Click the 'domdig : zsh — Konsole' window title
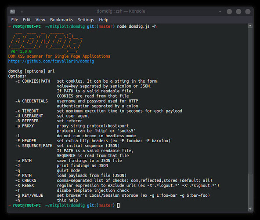Viewport: 260px width, 220px height. point(121,11)
